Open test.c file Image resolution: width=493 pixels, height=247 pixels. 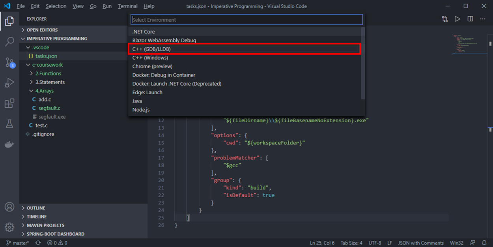(41, 125)
